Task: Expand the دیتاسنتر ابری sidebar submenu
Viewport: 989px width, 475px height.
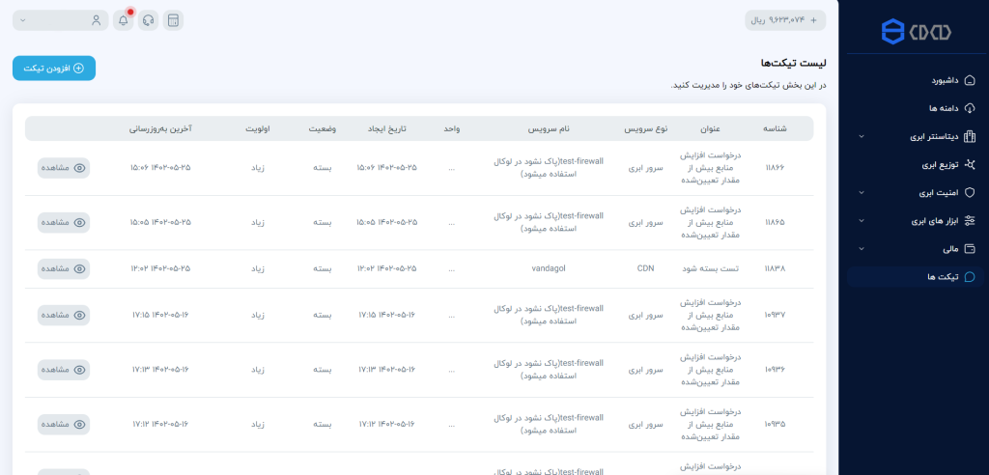Action: tap(861, 137)
